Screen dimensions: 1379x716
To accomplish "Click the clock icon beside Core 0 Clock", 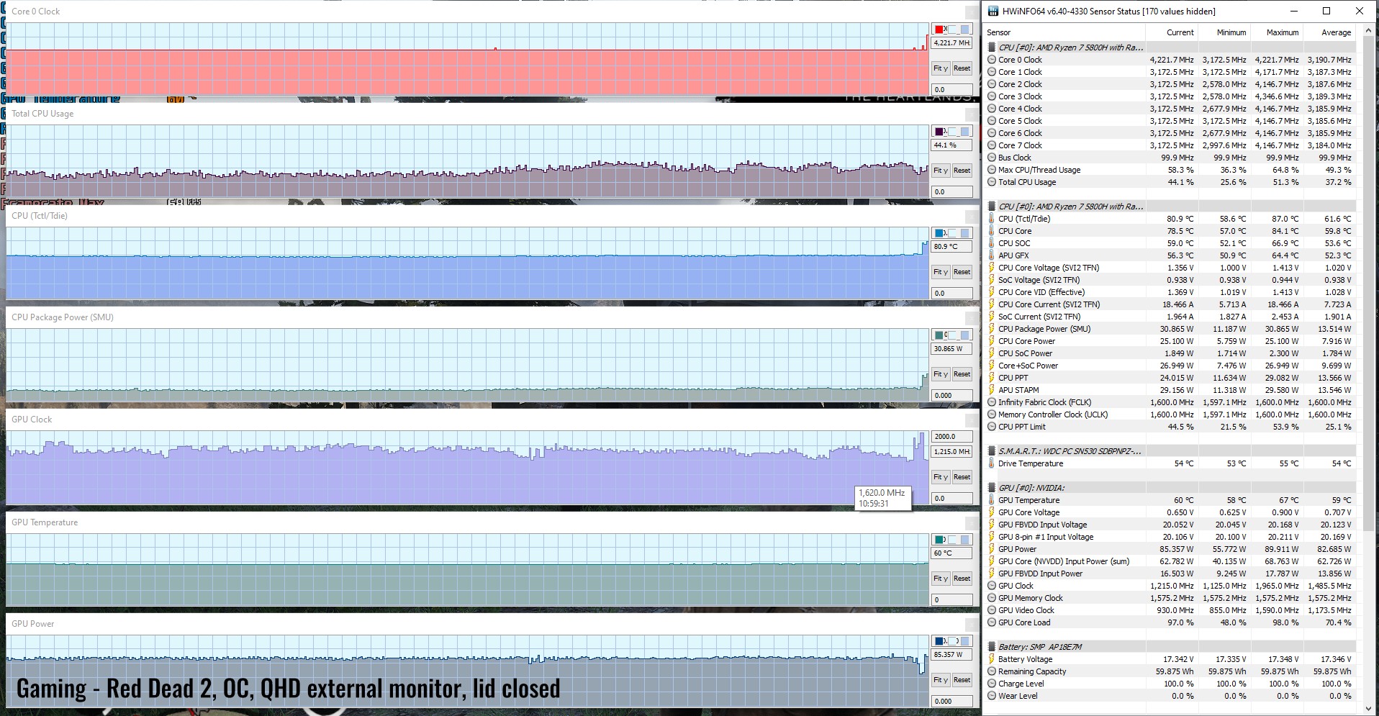I will click(992, 60).
